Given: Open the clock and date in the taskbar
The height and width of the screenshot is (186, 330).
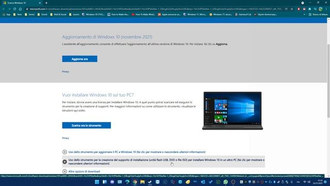Looking at the screenshot, I should (318, 182).
